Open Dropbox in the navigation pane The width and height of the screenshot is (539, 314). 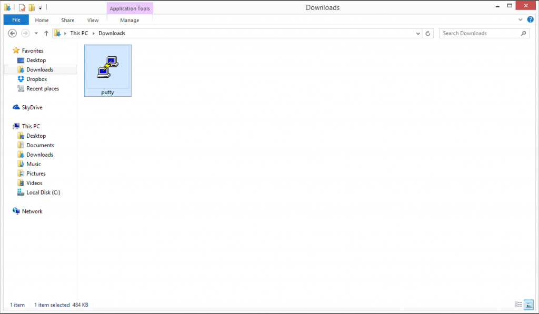tap(32, 79)
